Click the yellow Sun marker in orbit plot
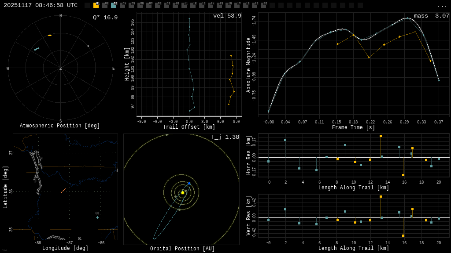451x253 pixels. [x=182, y=192]
